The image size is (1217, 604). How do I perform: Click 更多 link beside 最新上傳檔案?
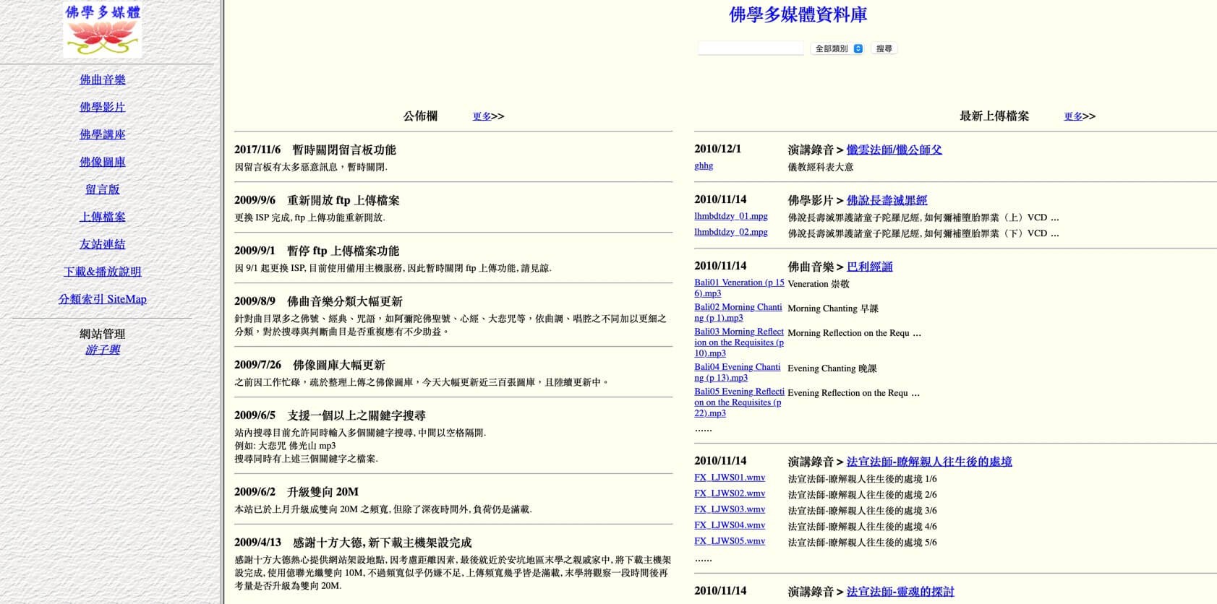click(x=1073, y=116)
